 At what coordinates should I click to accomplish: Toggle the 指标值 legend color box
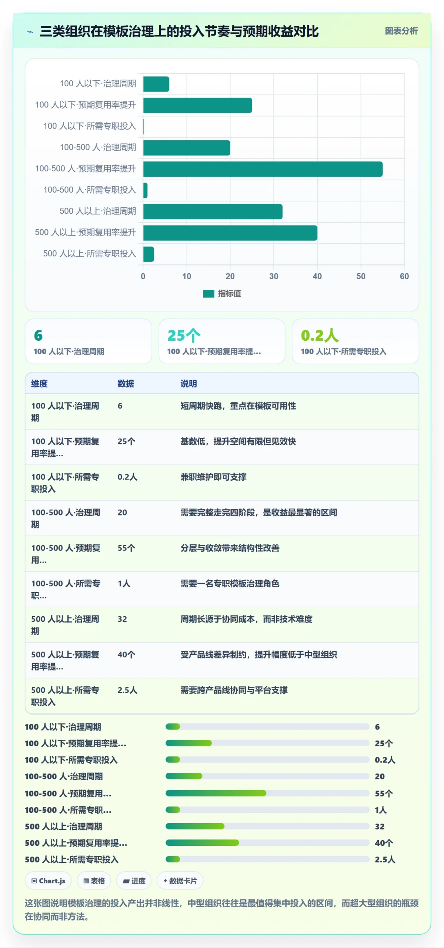pyautogui.click(x=208, y=294)
